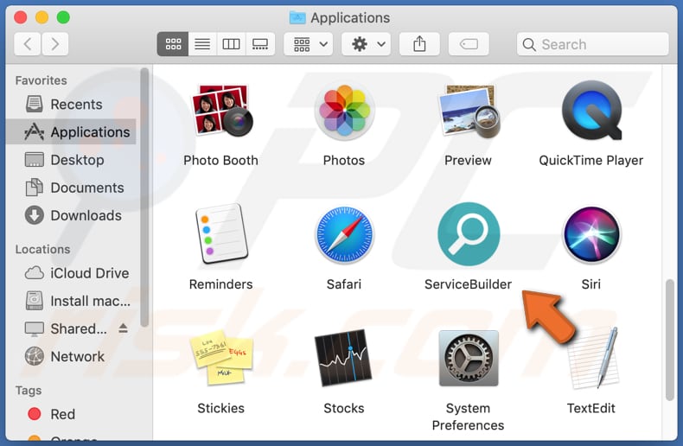This screenshot has width=683, height=446.
Task: Open the gear Action menu dropdown
Action: 367,44
